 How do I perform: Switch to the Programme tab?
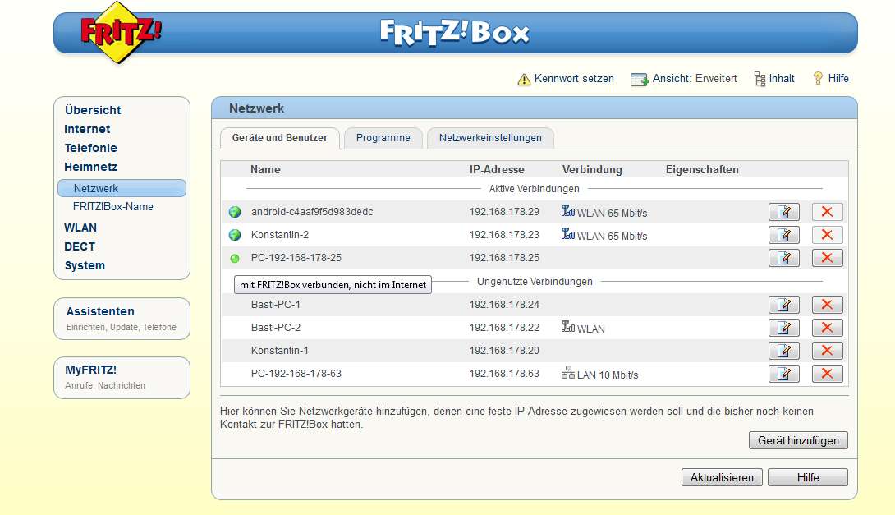click(383, 138)
